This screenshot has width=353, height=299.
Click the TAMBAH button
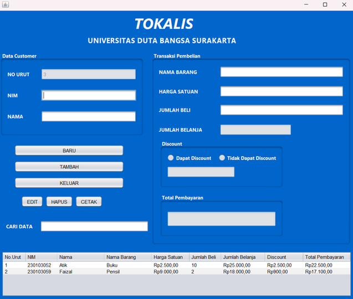pyautogui.click(x=69, y=167)
